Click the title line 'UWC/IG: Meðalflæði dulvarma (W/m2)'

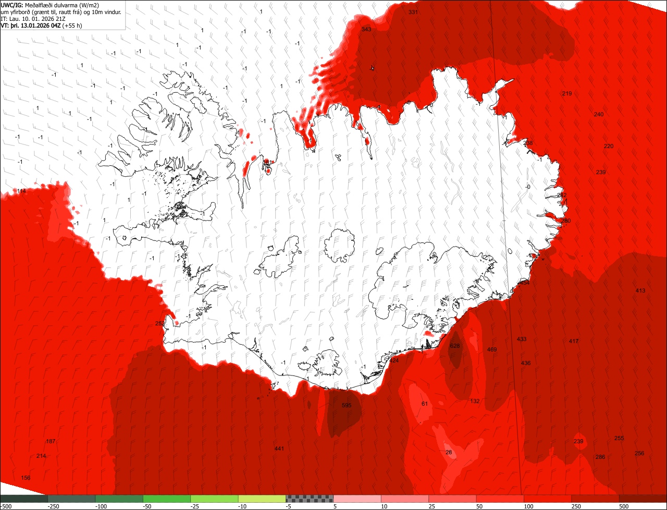(x=50, y=5)
